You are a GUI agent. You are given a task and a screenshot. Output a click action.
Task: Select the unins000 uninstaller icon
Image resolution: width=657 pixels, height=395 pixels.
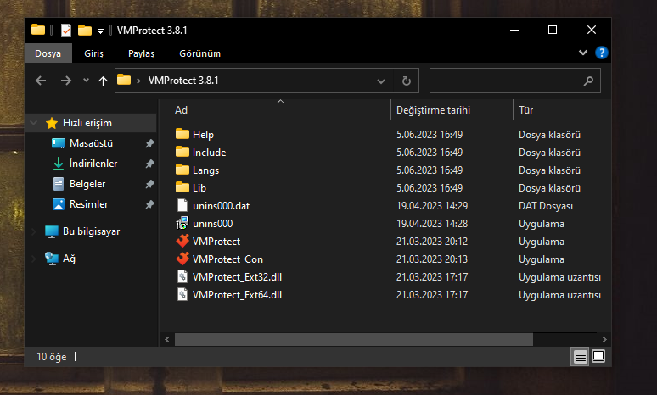pyautogui.click(x=182, y=223)
